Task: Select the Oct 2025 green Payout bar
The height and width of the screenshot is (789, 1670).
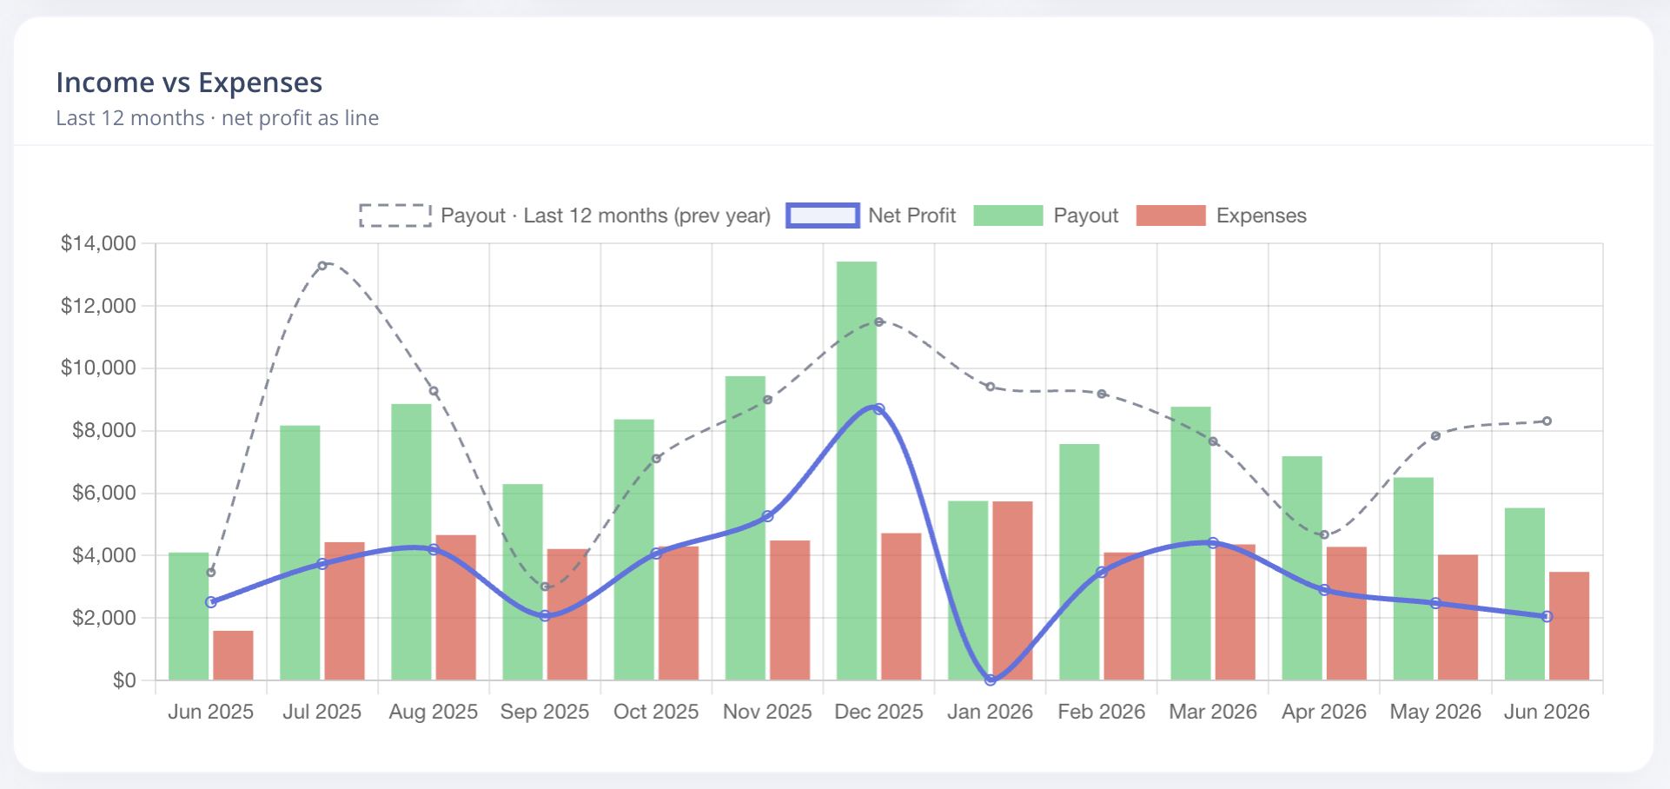Action: (634, 550)
